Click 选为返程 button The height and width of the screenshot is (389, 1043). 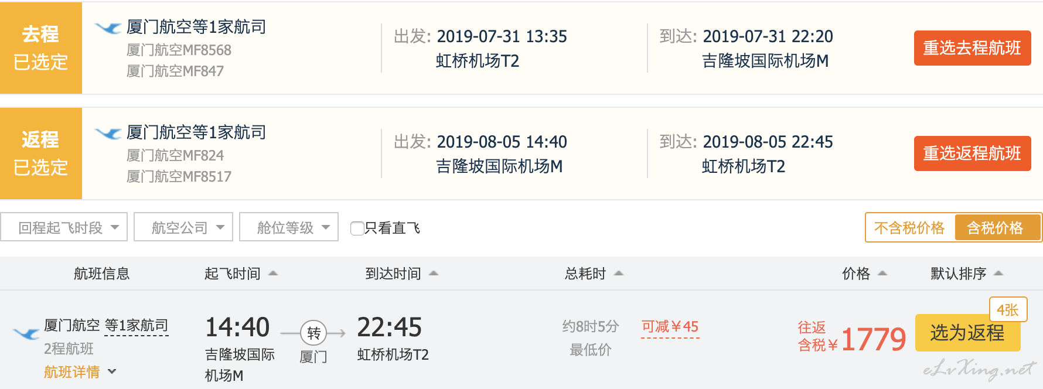click(967, 333)
